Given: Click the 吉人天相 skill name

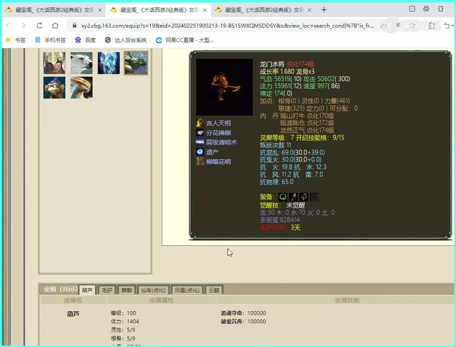Looking at the screenshot, I should pyautogui.click(x=218, y=123).
